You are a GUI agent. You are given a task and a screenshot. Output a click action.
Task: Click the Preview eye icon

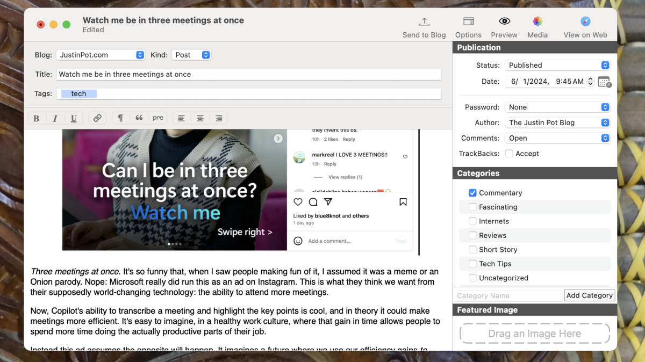click(504, 21)
